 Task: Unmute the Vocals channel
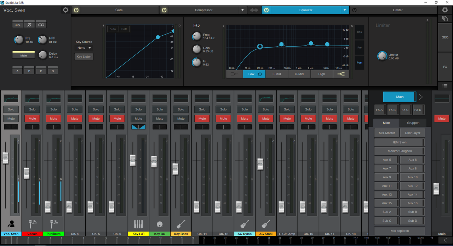click(x=32, y=118)
